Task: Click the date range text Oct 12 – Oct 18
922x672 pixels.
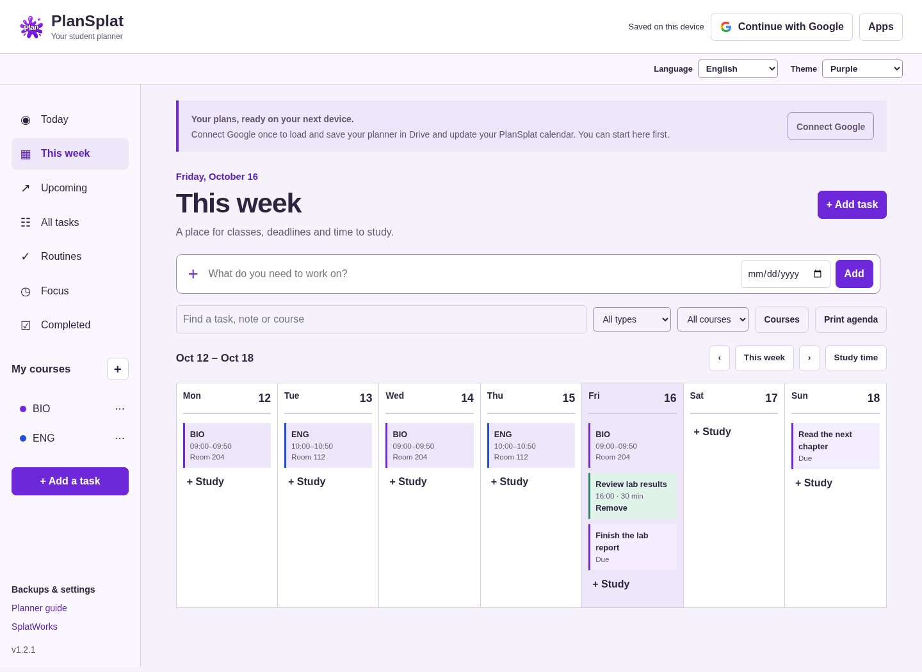Action: tap(214, 358)
